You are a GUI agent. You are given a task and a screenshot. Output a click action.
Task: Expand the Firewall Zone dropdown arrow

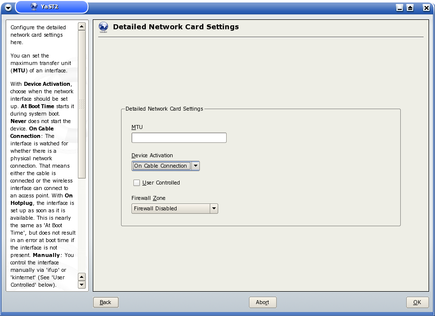(x=214, y=208)
